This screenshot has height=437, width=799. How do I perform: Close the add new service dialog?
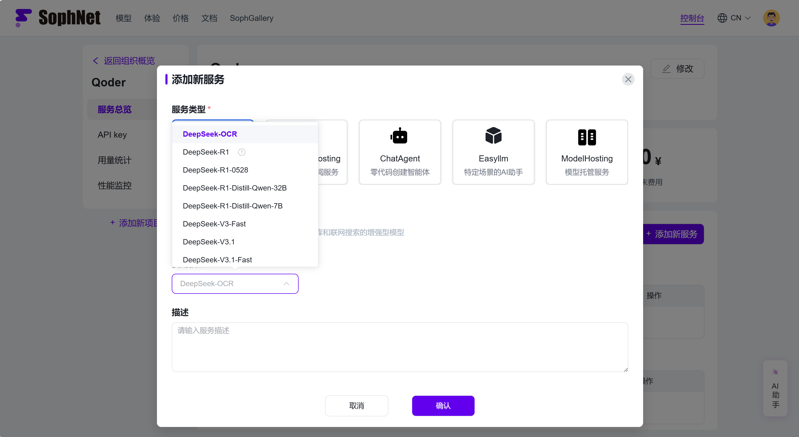point(628,80)
